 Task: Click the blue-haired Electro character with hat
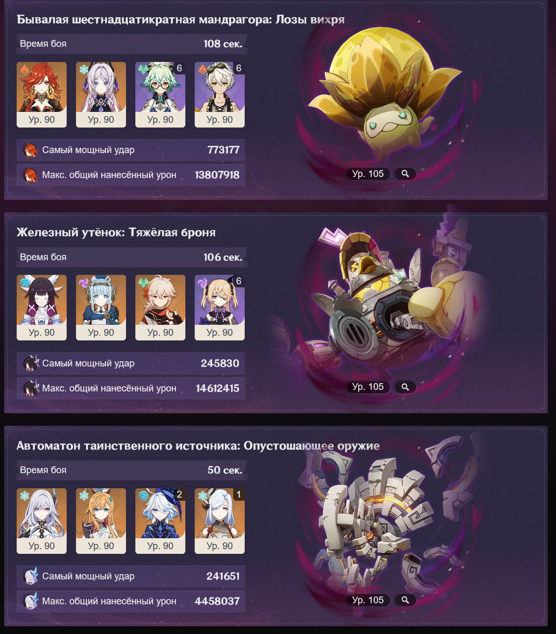pos(101,308)
